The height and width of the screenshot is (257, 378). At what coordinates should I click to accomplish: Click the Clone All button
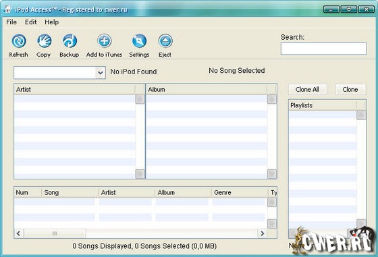307,89
